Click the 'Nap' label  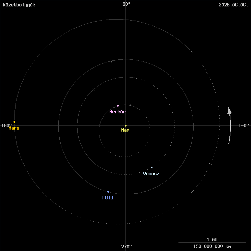point(125,130)
